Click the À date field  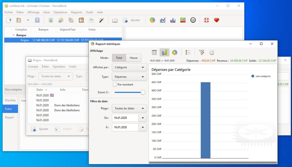tap(125, 127)
